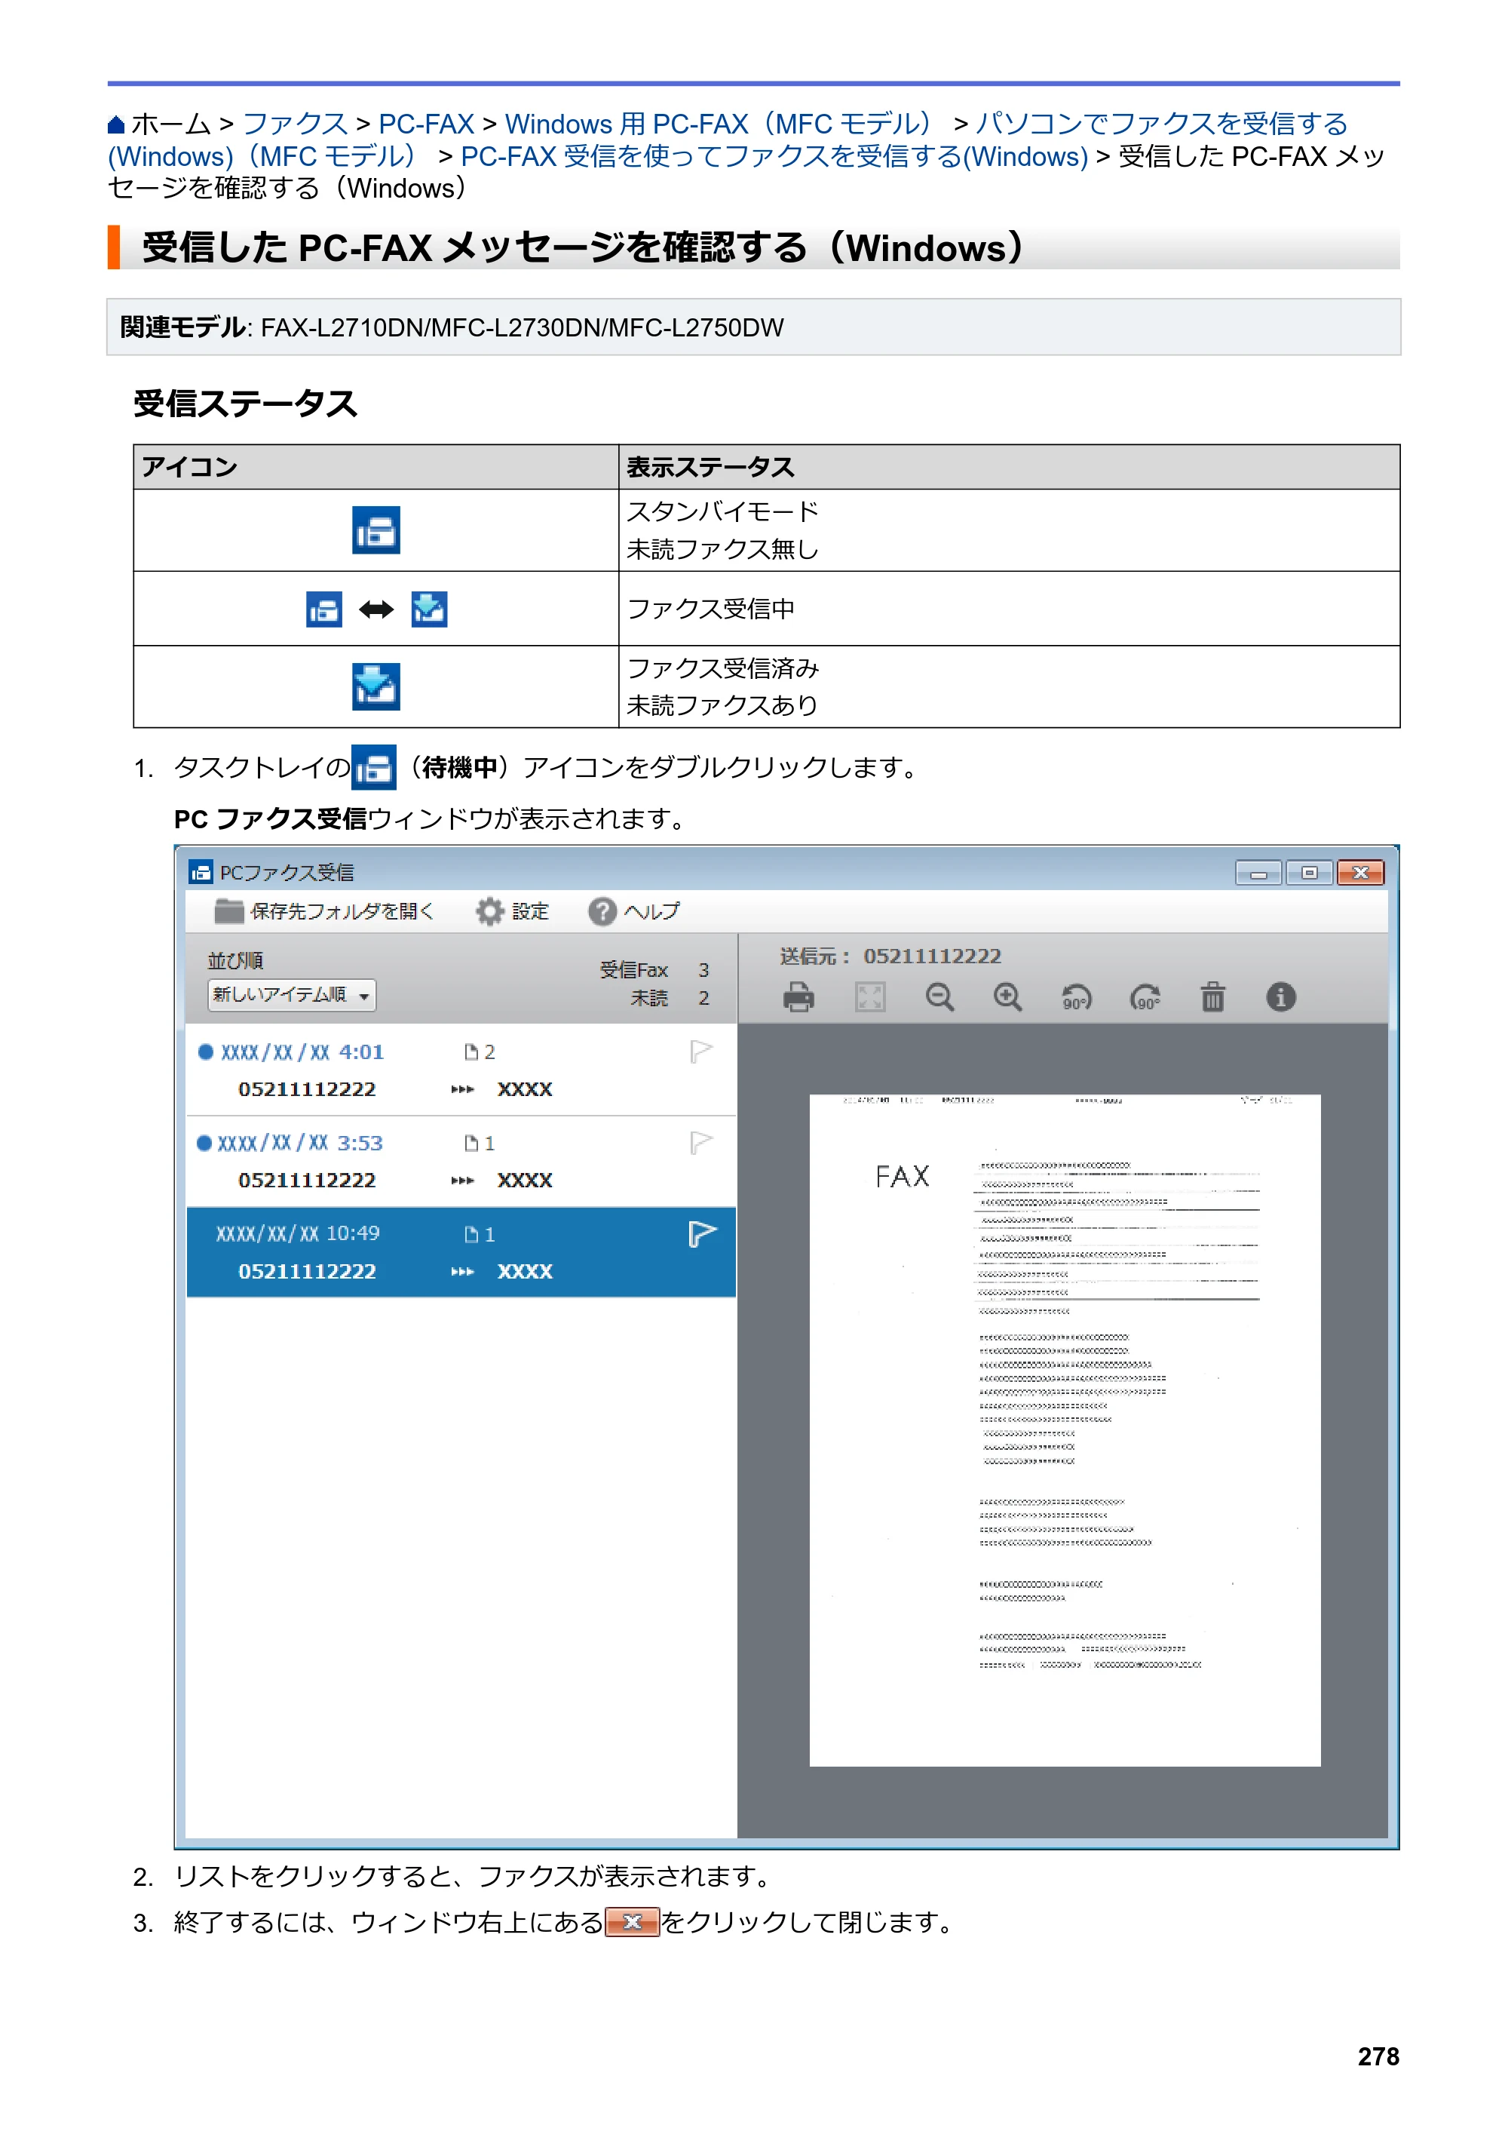
Task: Maximize the PCファクス受信 window
Action: (1309, 873)
